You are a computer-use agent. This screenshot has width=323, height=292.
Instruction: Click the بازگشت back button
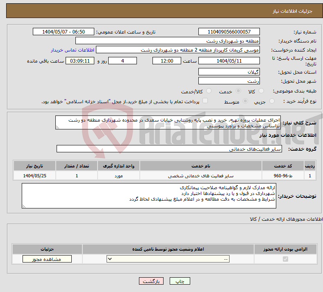click(151, 281)
